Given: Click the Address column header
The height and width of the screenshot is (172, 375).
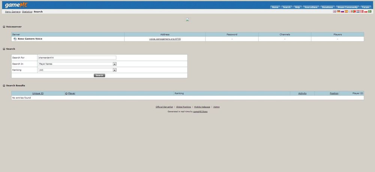Looking at the screenshot, I should [165, 35].
